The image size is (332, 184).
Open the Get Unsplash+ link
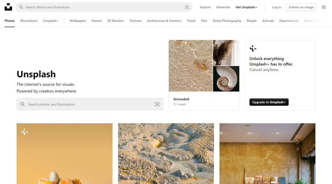coord(246,7)
